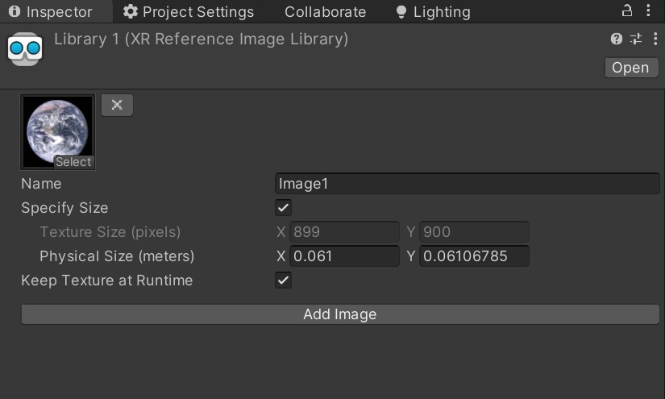Click the Project Settings gear icon

point(131,11)
